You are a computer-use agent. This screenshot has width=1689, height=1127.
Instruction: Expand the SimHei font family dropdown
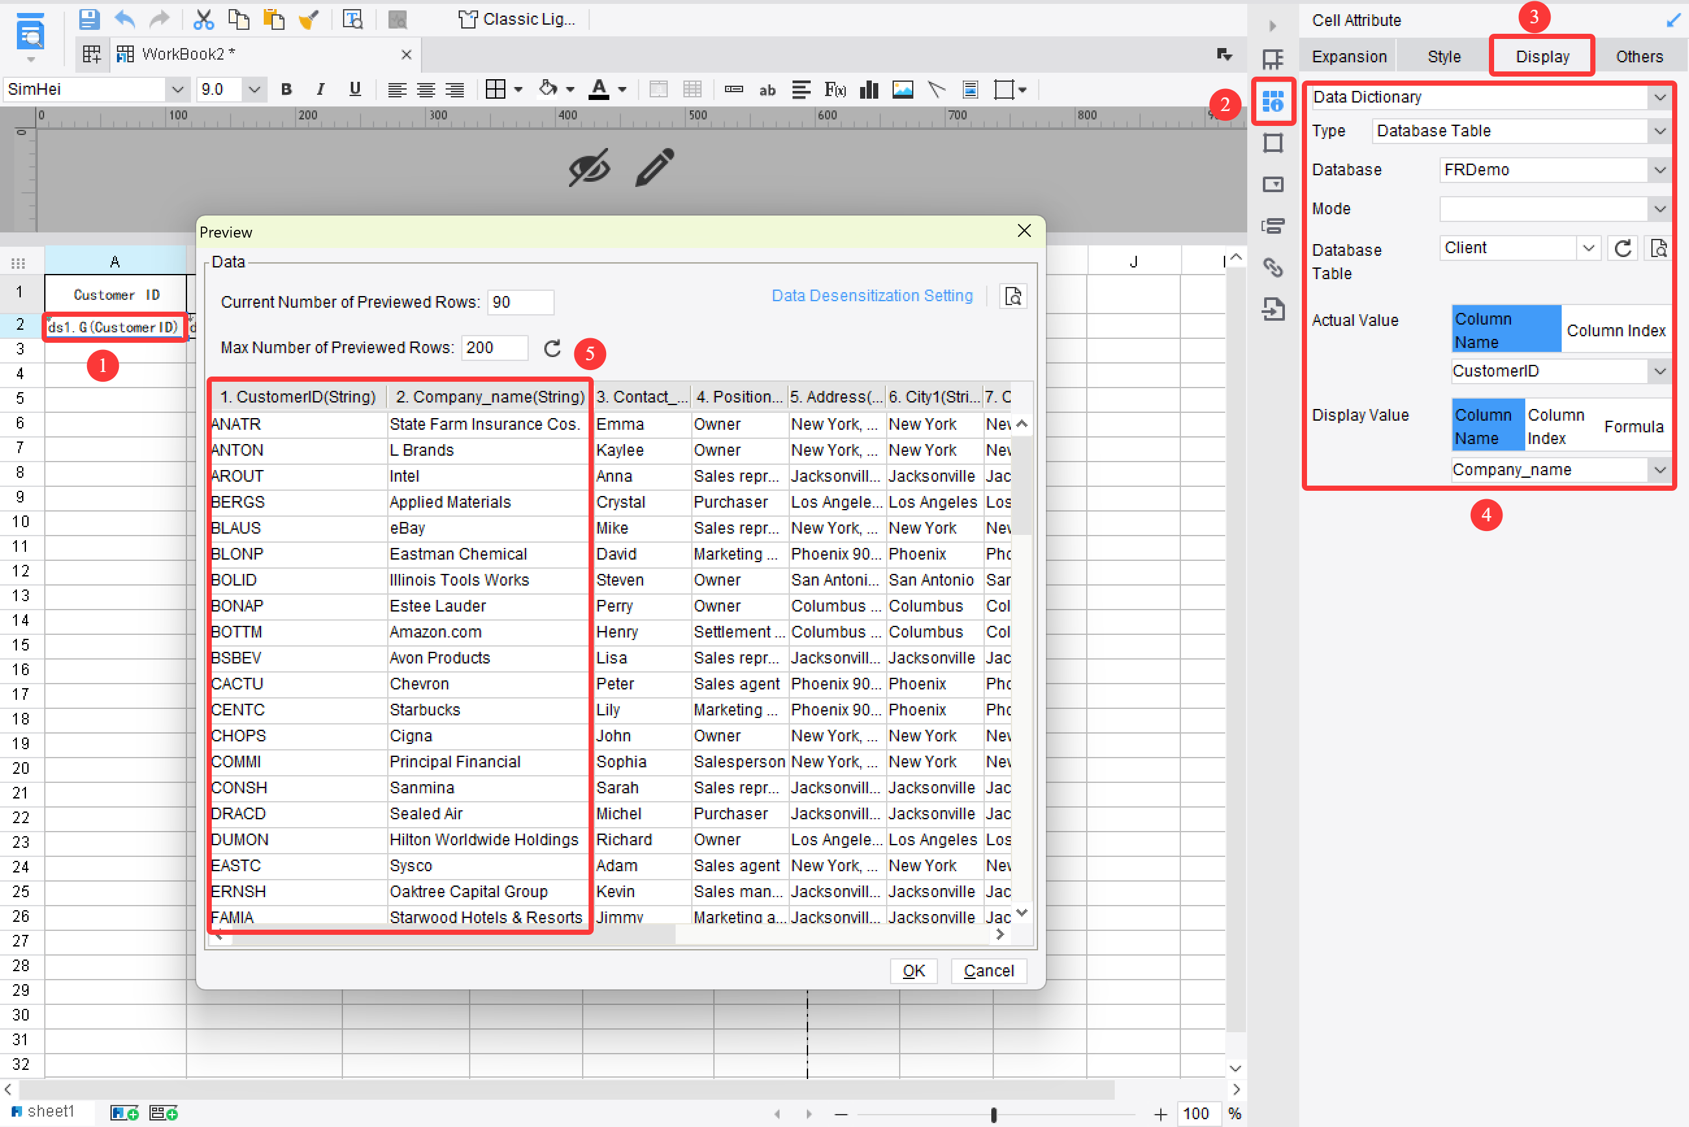(177, 89)
